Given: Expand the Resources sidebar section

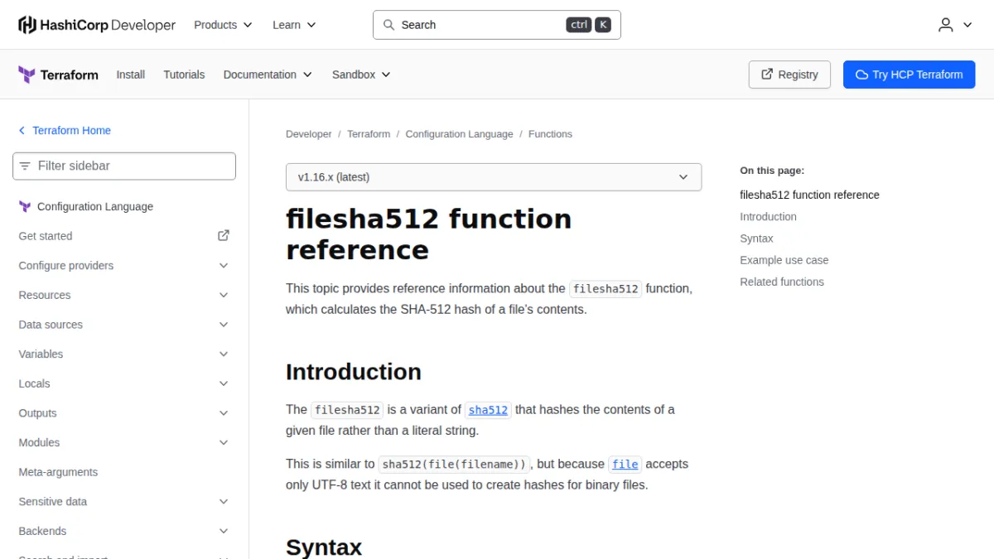Looking at the screenshot, I should point(124,296).
